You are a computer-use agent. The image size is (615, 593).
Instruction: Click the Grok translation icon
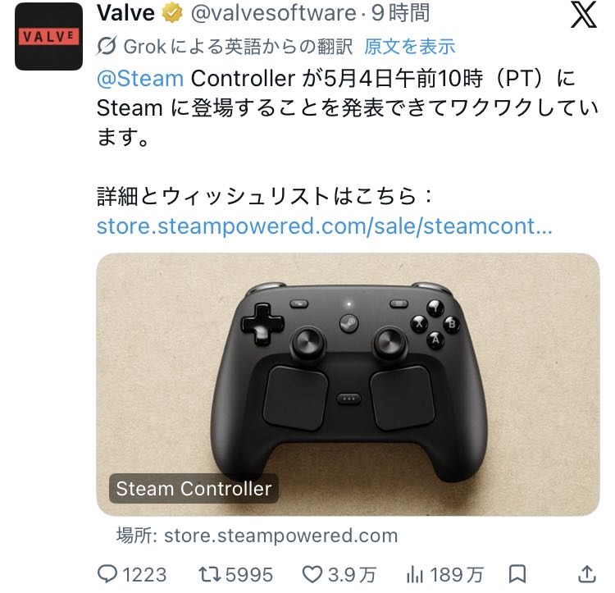pos(107,46)
